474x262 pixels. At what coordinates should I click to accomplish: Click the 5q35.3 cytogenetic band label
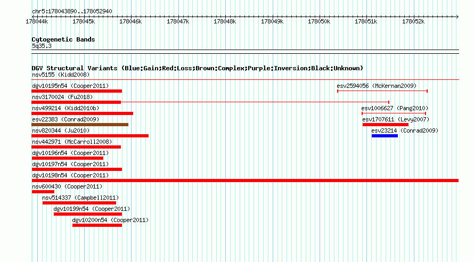42,46
